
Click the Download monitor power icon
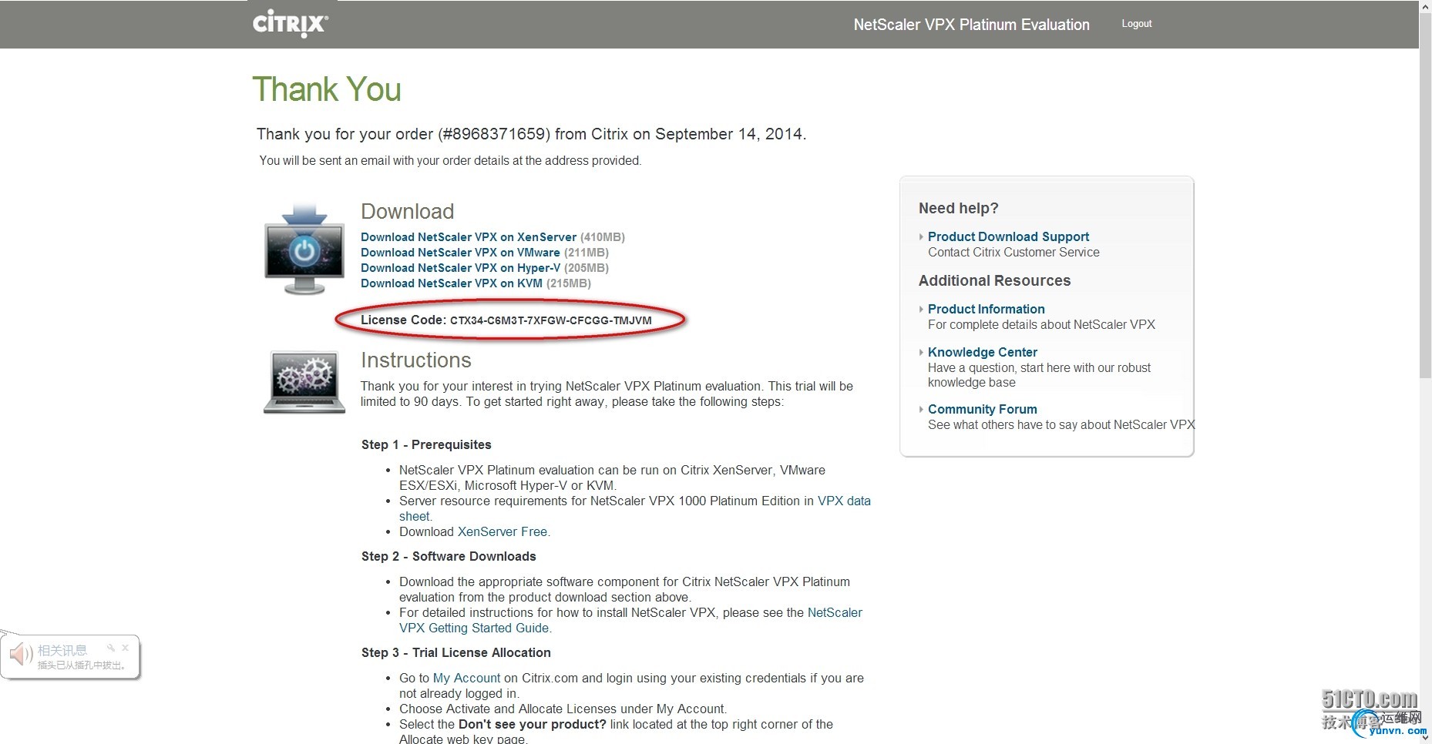pos(304,250)
